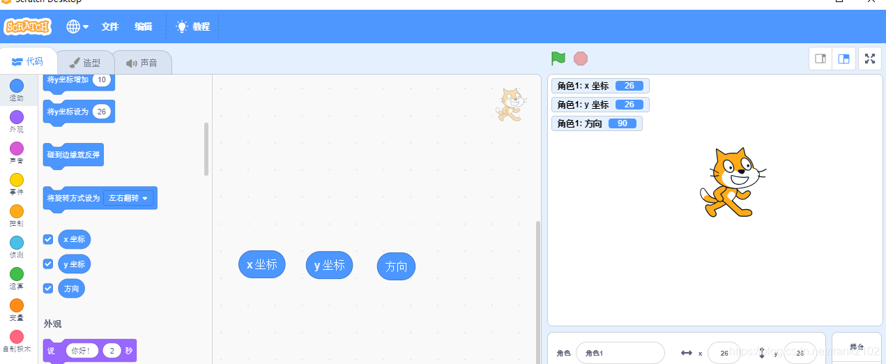This screenshot has width=886, height=364.
Task: Switch to large stage layout
Action: coord(843,59)
